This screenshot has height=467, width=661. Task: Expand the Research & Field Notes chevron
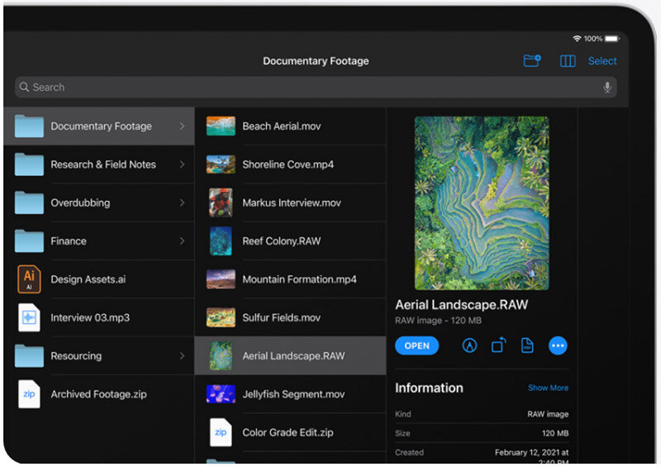coord(182,164)
